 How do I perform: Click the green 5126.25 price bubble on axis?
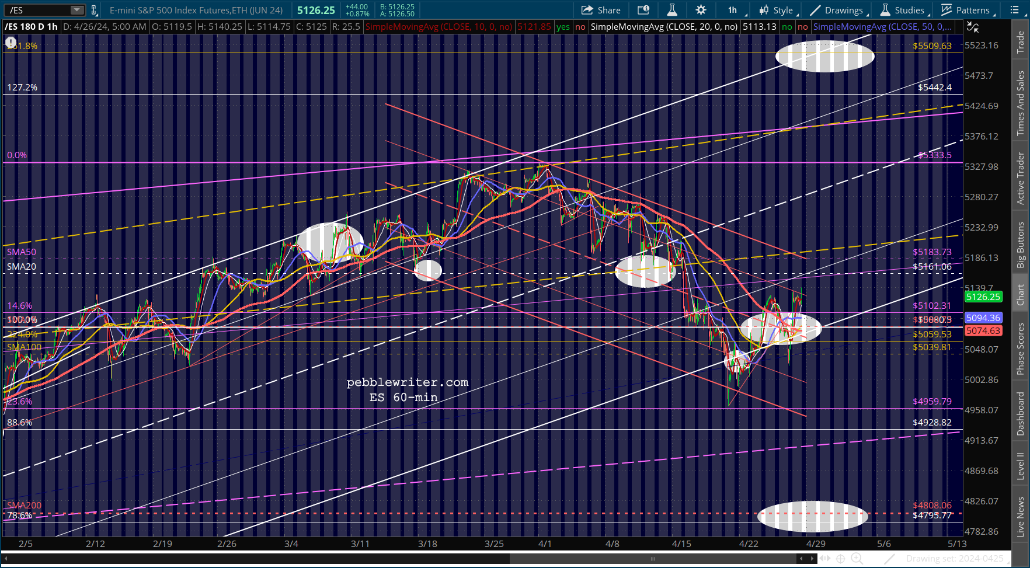coord(983,297)
